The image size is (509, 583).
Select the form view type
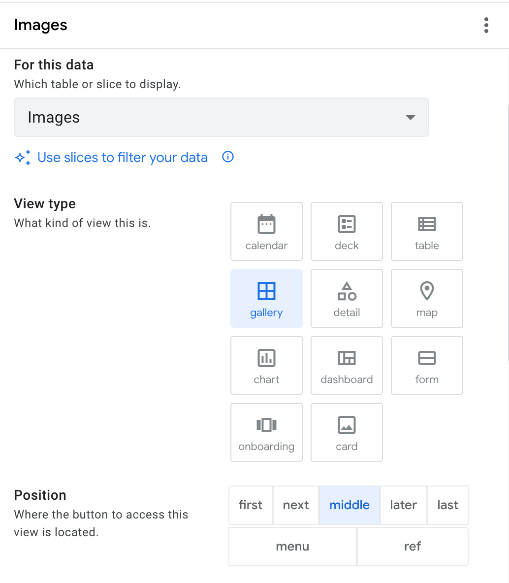(427, 365)
